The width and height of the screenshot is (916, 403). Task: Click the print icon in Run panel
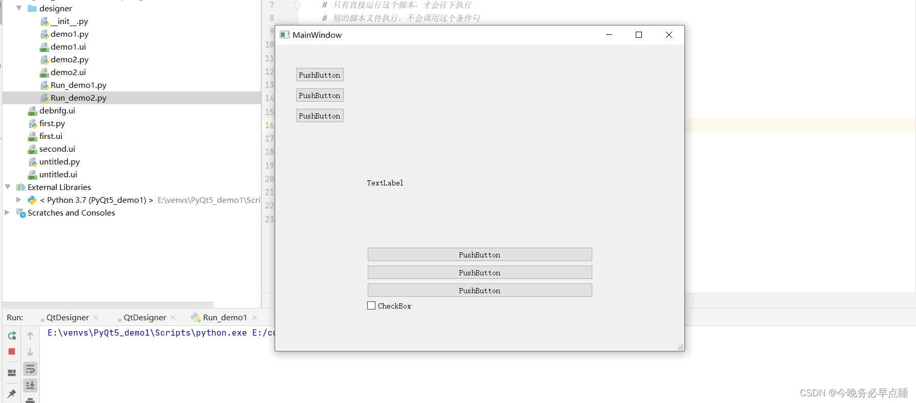click(x=30, y=400)
